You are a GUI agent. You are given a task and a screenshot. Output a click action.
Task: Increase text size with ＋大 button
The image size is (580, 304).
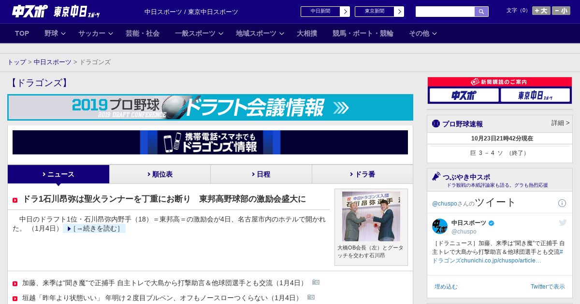(x=541, y=11)
